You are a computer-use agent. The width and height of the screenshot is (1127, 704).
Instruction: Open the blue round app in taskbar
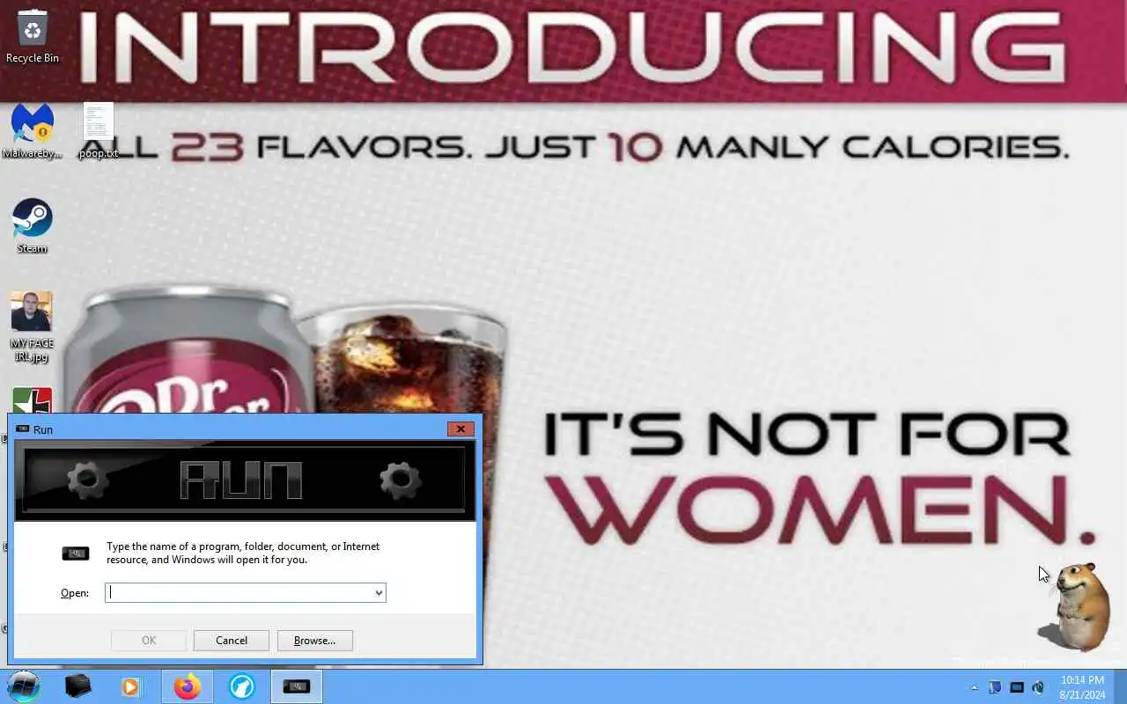[x=241, y=686]
